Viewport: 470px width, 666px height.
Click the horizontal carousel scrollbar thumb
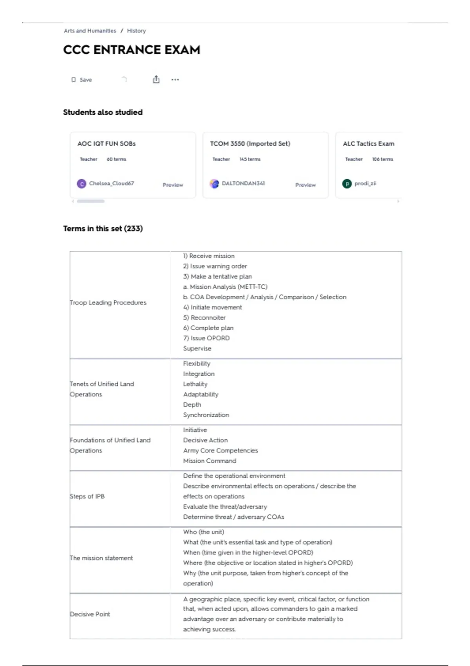pyautogui.click(x=90, y=201)
